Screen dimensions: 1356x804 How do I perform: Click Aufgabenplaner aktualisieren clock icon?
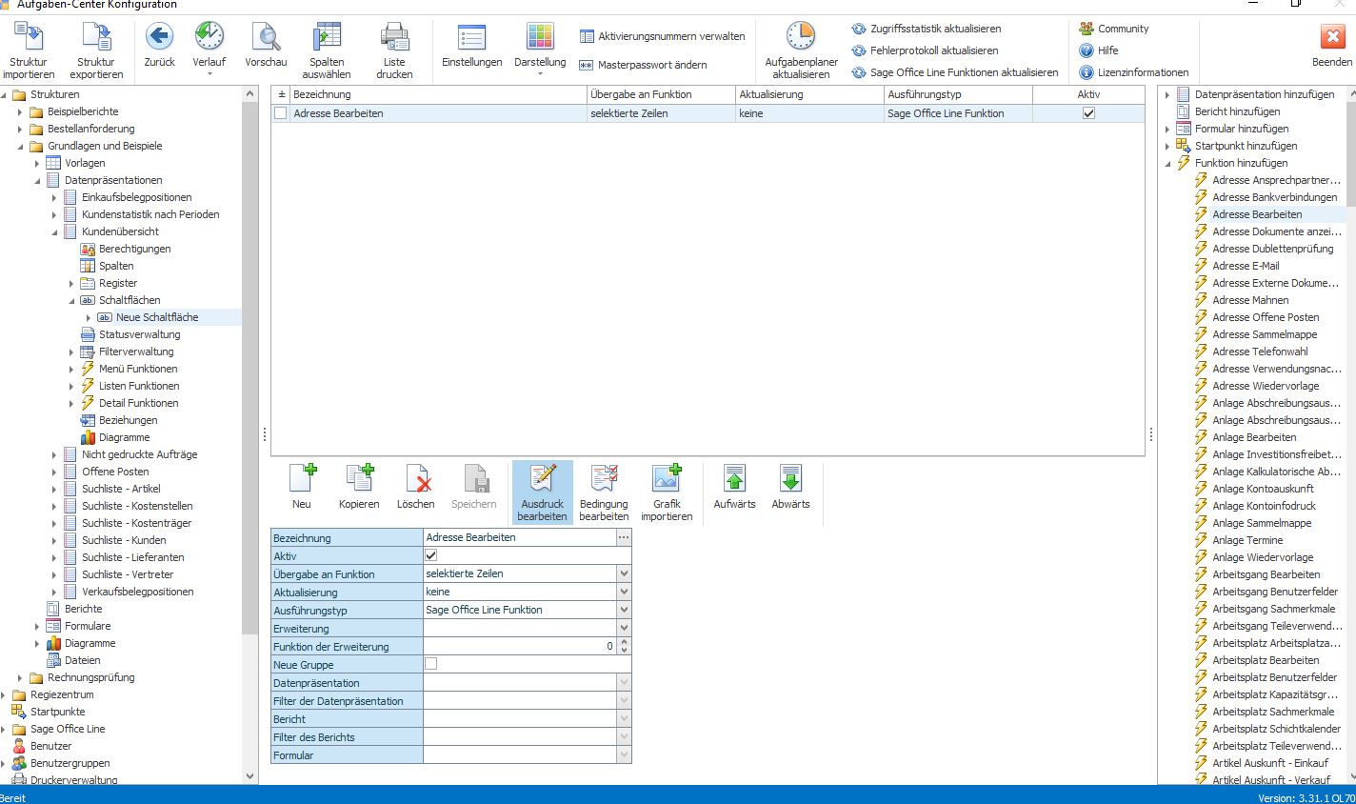click(801, 37)
